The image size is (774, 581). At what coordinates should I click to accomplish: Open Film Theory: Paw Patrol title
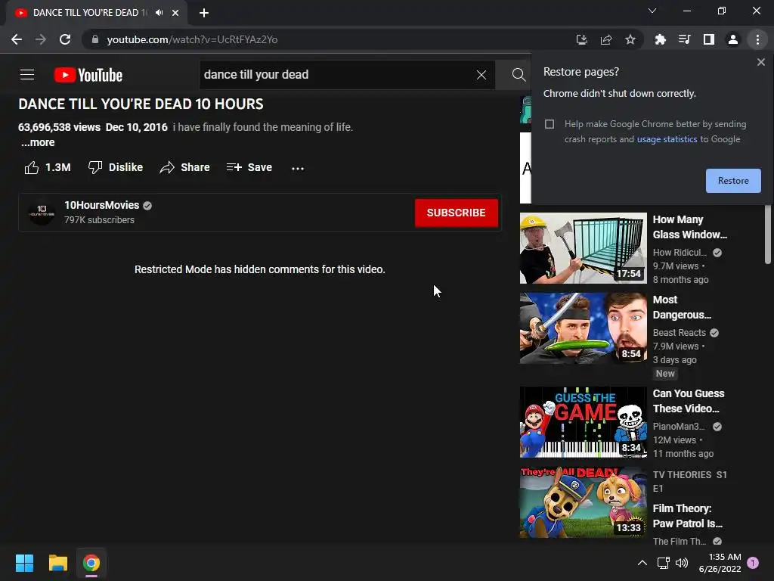687,516
